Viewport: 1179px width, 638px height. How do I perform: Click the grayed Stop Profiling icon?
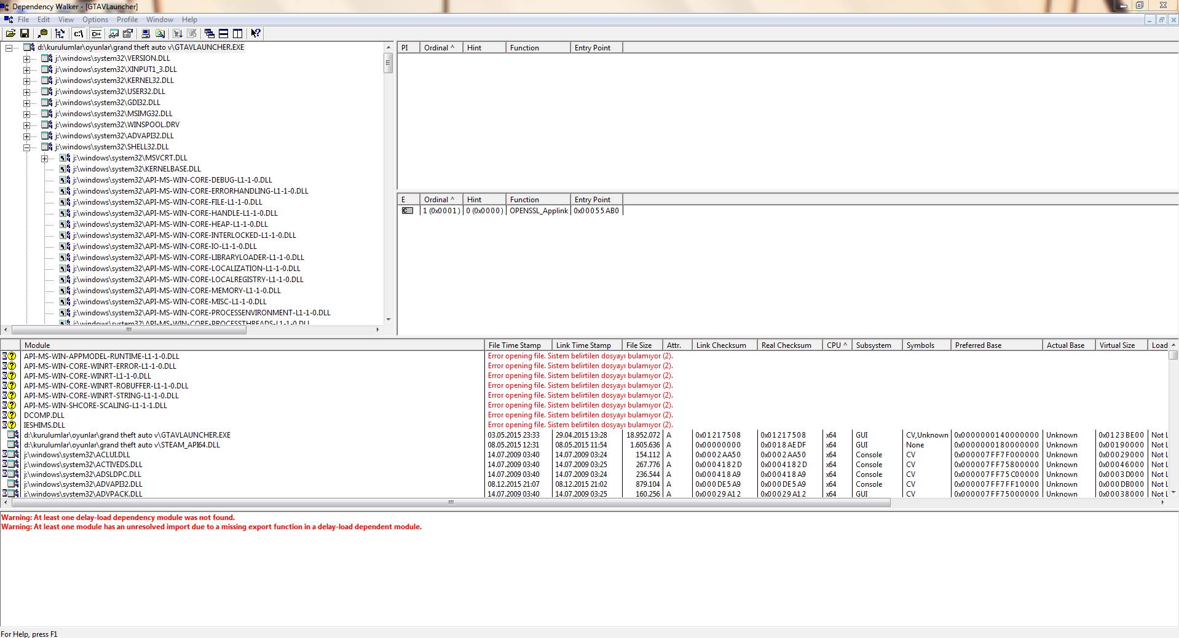pos(192,34)
